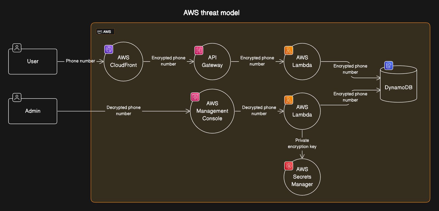
Task: Select the Admin entity box
Action: [x=33, y=111]
